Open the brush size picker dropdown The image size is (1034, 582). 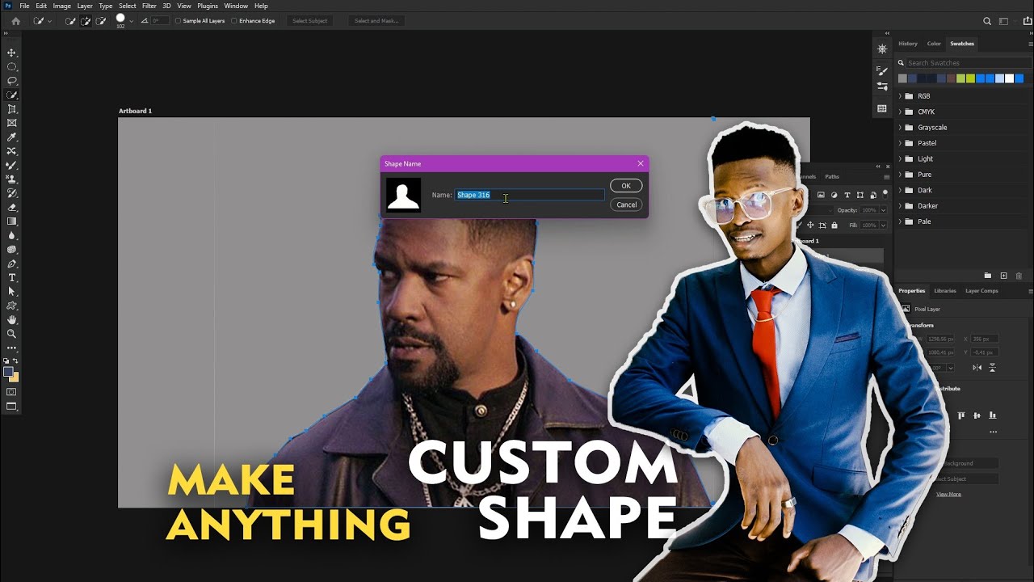[x=132, y=21]
